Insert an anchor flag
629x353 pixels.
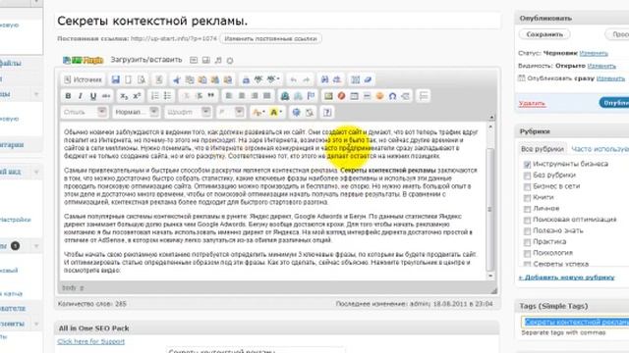pyautogui.click(x=311, y=96)
